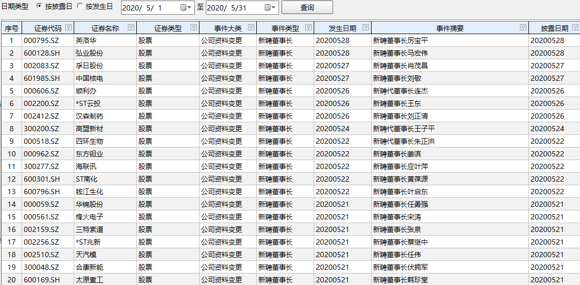Screen dimensions: 580x285
Task: Select the cell 钱江生化
Action: [105, 192]
